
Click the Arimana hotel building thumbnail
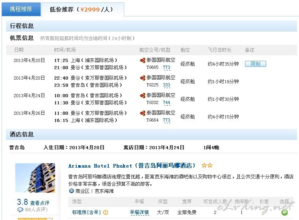35,178
